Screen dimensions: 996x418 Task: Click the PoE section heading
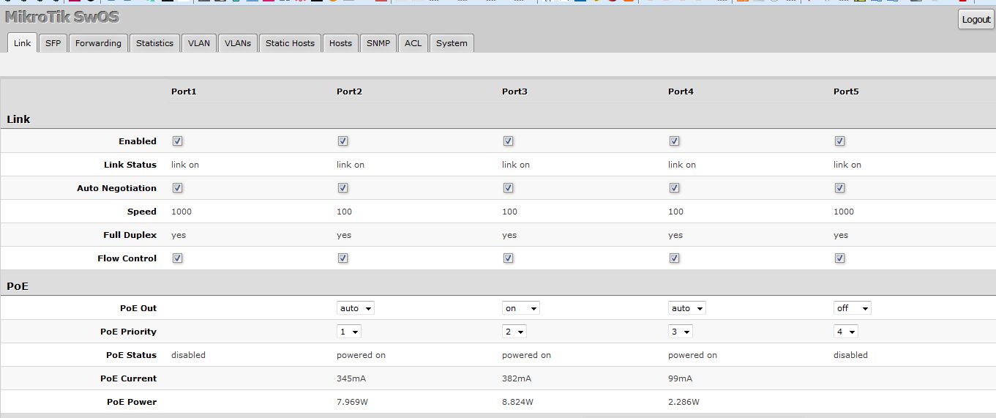point(18,285)
